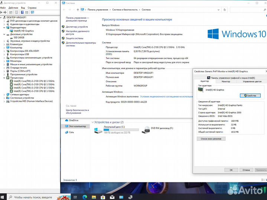Open Центр безопасности и обслуживания link
This screenshot has width=267, height=200.
[78, 111]
